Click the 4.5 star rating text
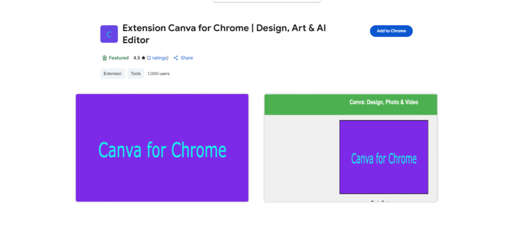 [139, 58]
